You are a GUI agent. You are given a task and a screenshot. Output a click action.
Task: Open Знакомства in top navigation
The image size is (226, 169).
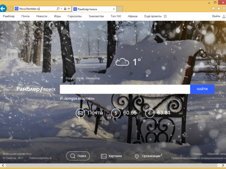[x=96, y=16]
